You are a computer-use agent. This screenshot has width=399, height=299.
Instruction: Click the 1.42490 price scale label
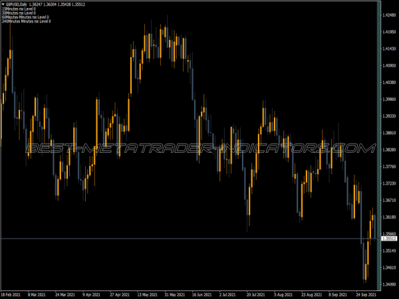[x=388, y=15]
